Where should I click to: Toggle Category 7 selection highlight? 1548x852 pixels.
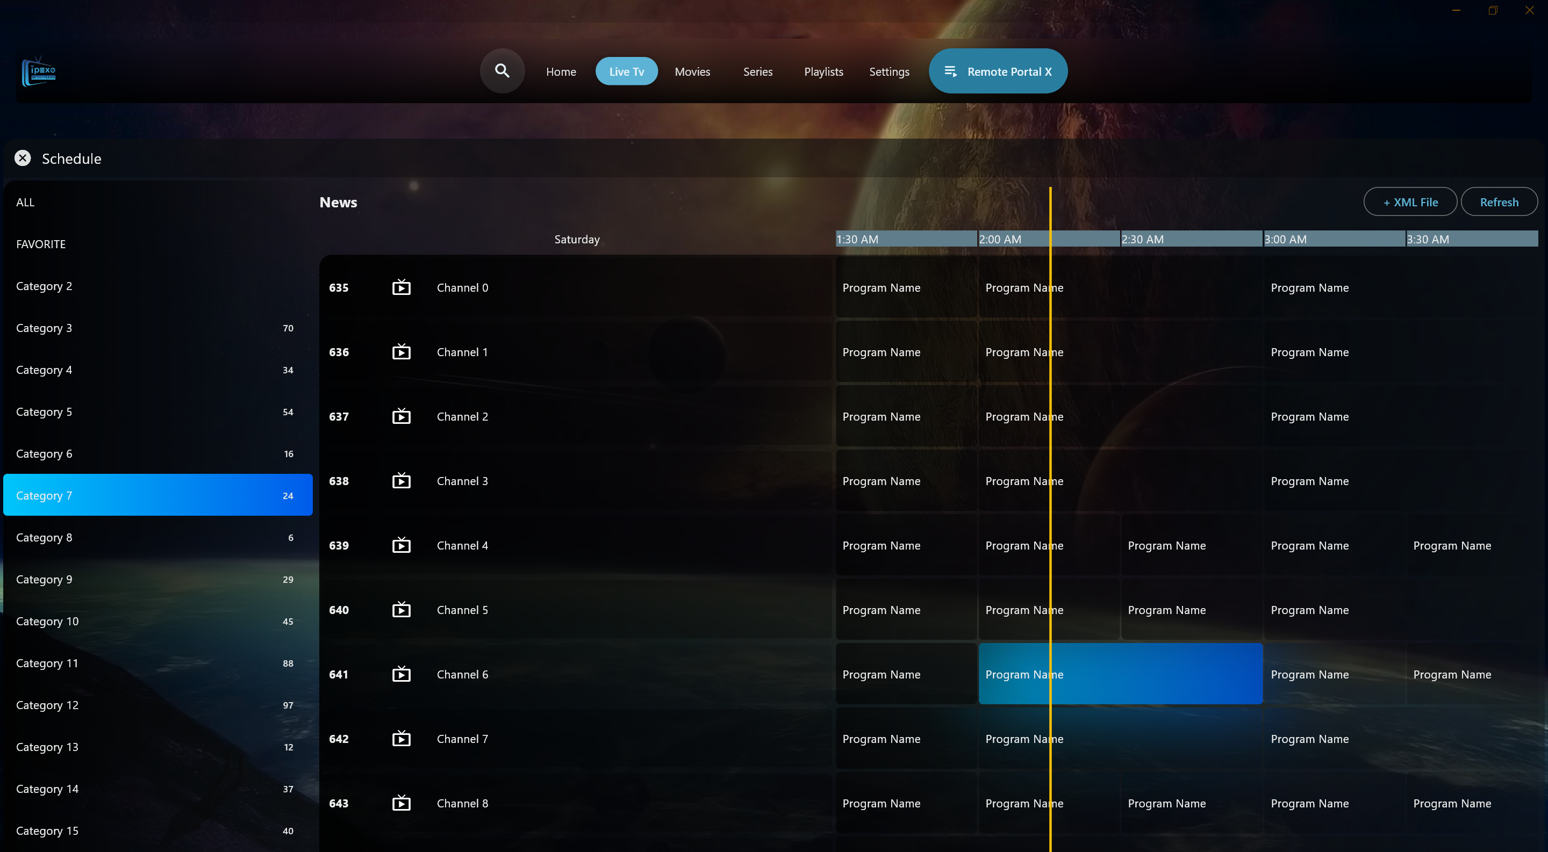pyautogui.click(x=157, y=494)
